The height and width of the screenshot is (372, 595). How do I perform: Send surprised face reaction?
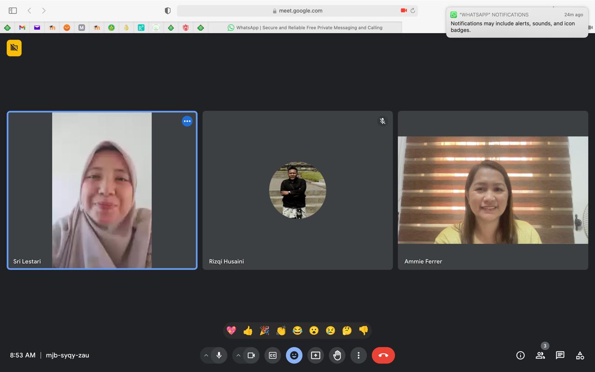click(314, 331)
